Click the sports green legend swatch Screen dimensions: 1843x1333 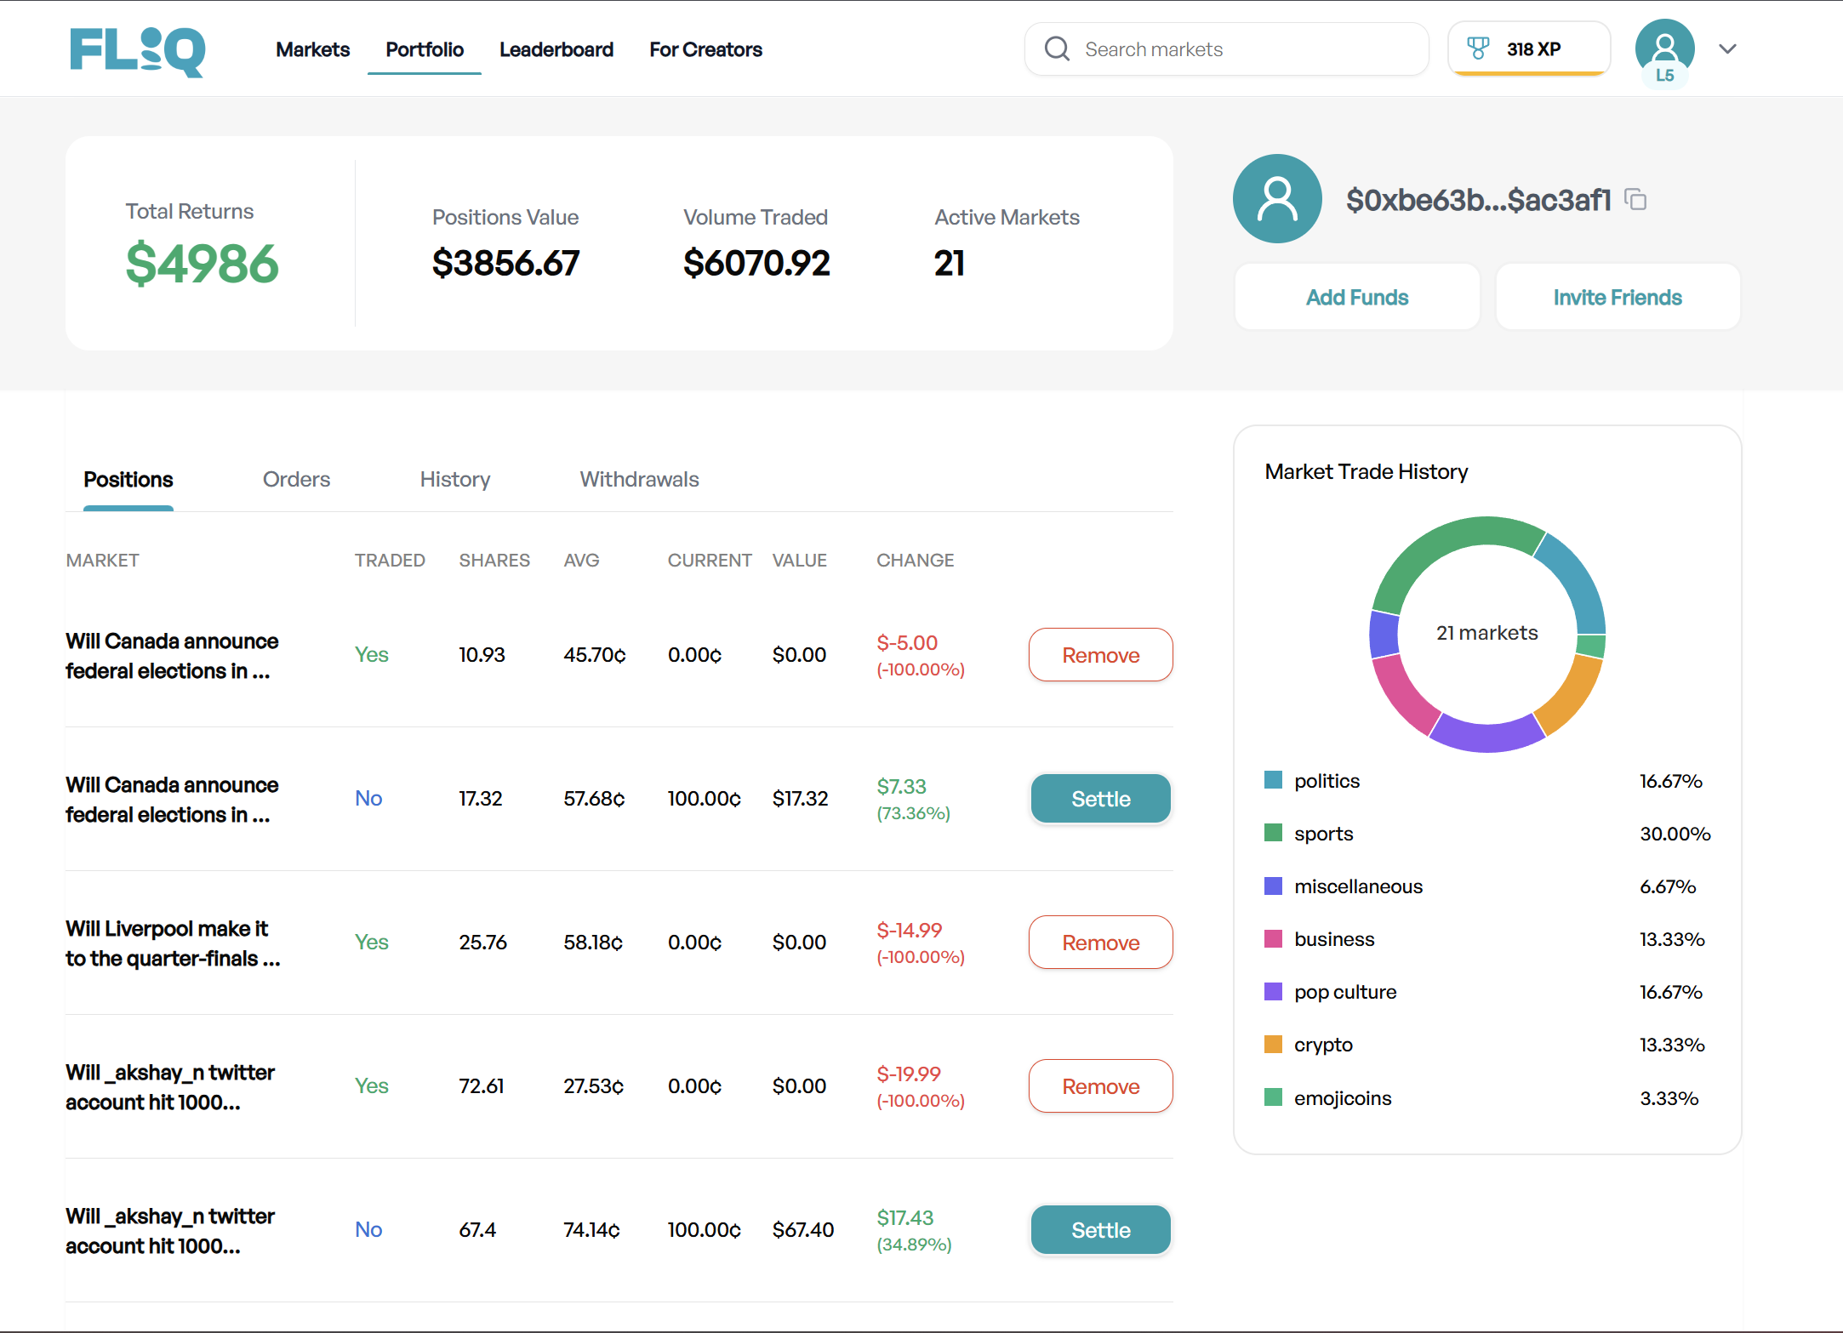pyautogui.click(x=1273, y=833)
